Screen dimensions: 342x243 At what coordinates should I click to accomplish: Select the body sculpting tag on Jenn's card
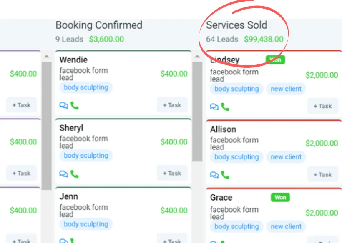coord(86,224)
